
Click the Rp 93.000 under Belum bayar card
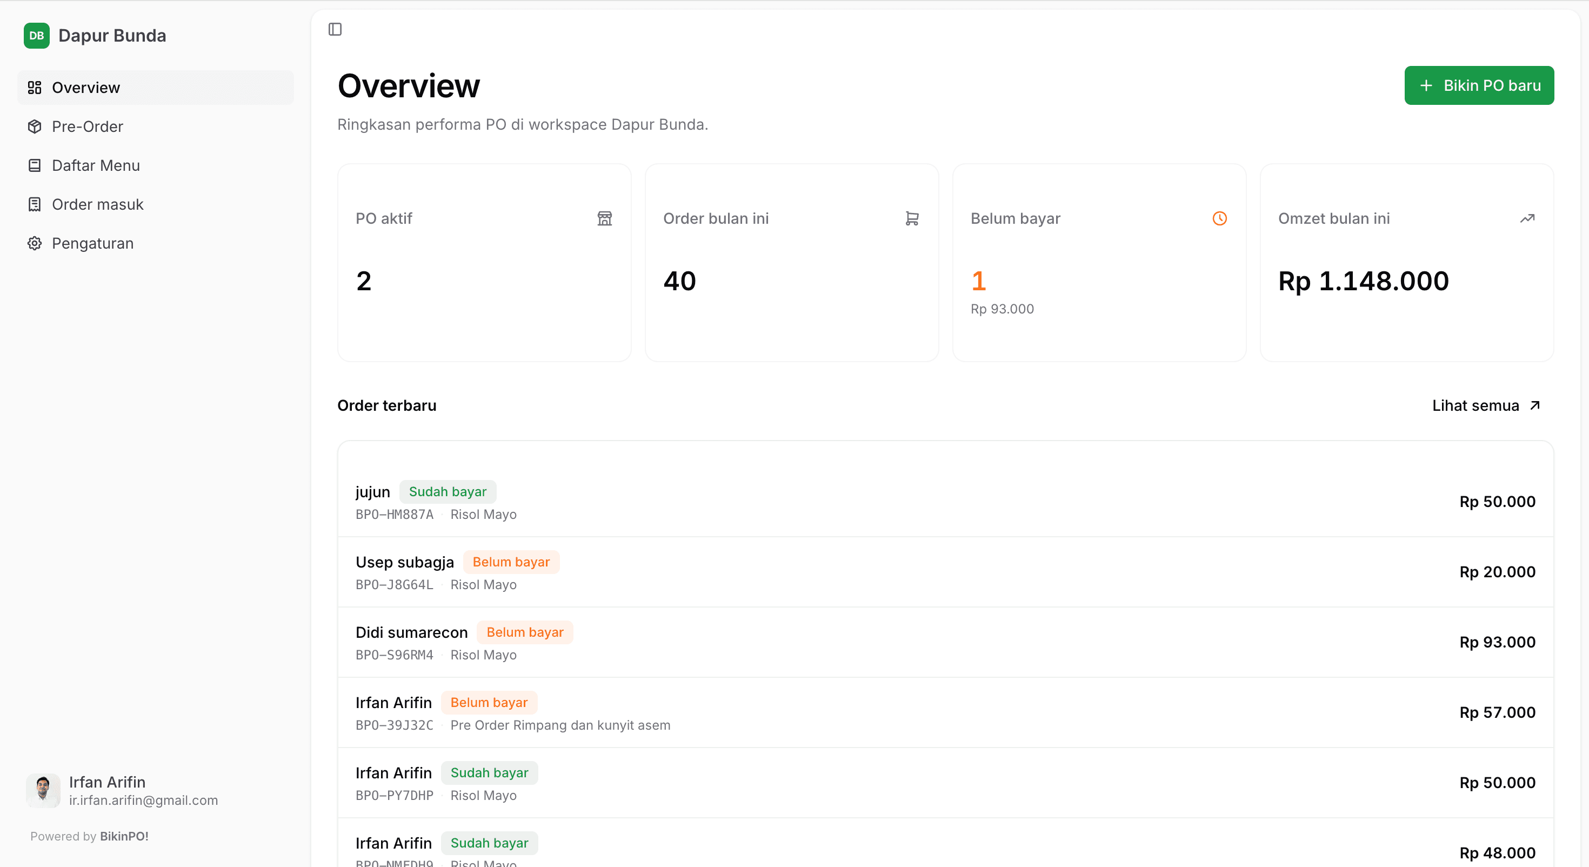point(1003,309)
